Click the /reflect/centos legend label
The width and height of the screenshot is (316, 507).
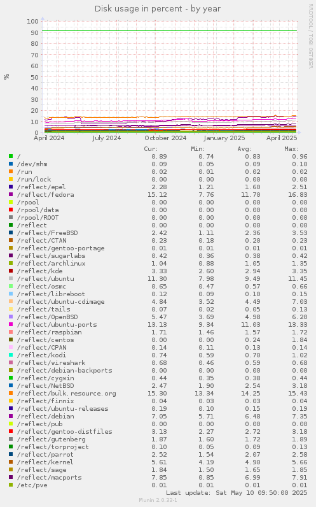pos(46,340)
